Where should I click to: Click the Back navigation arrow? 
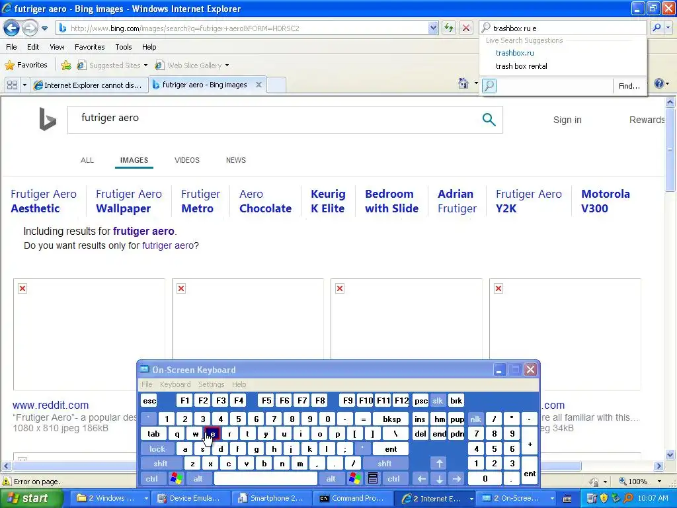[11, 28]
